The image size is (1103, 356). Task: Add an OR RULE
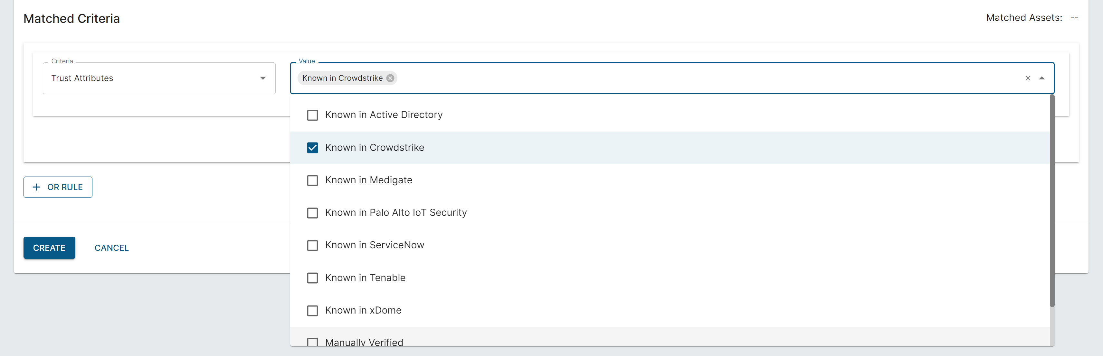click(x=58, y=187)
